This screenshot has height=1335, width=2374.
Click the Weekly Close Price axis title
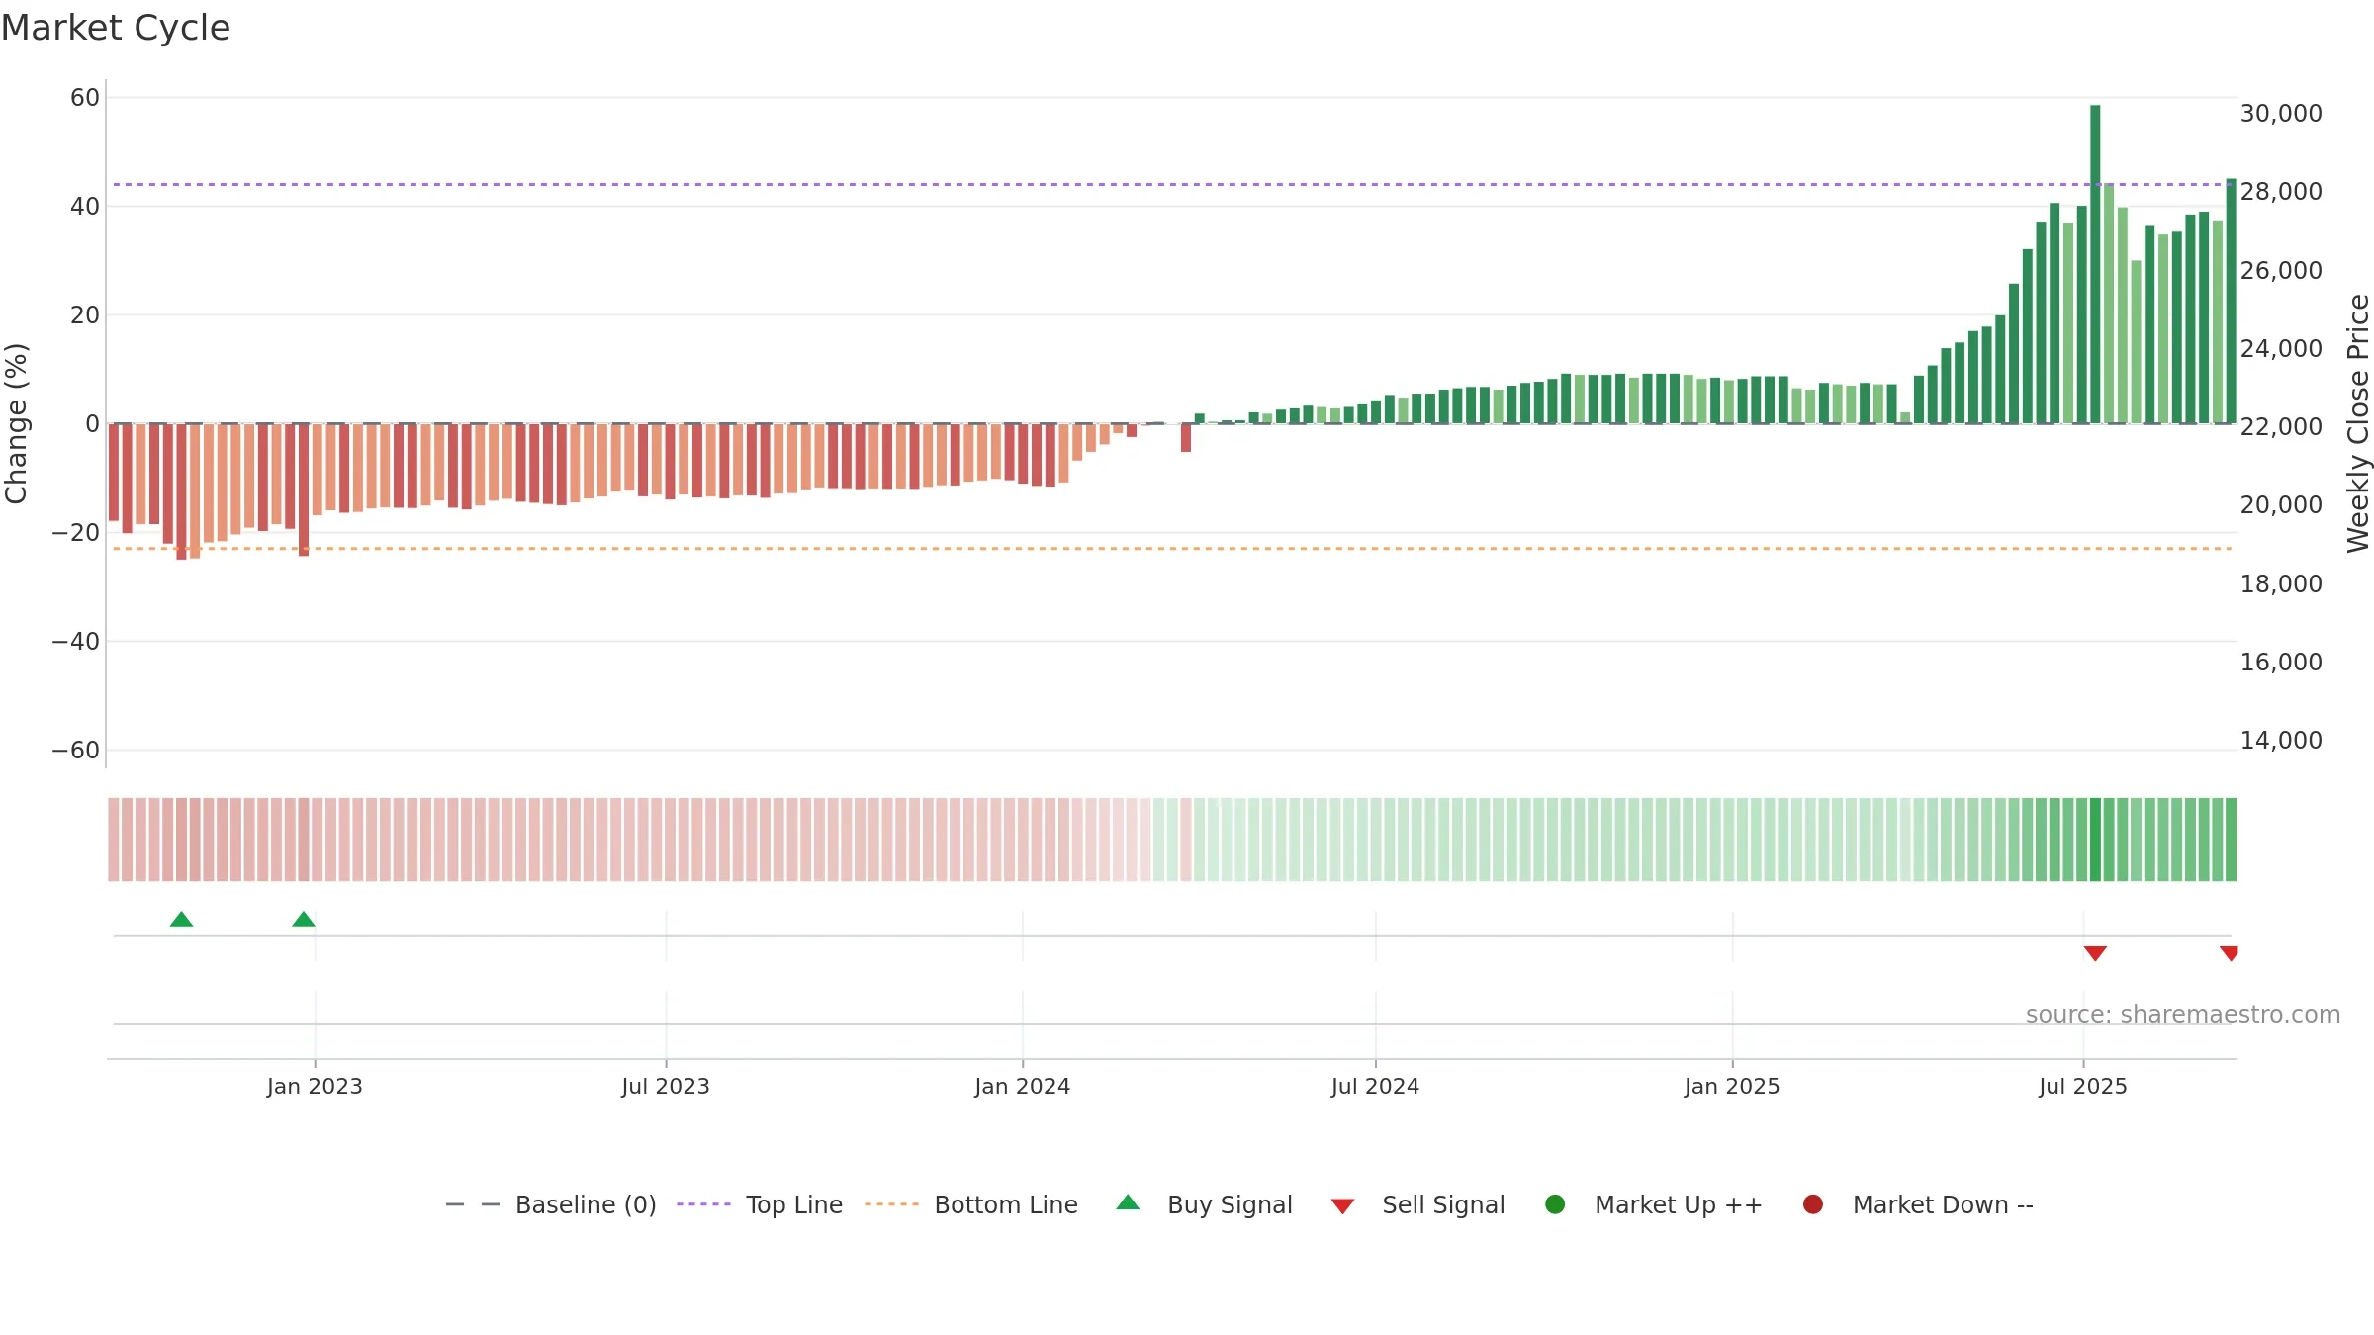2358,423
